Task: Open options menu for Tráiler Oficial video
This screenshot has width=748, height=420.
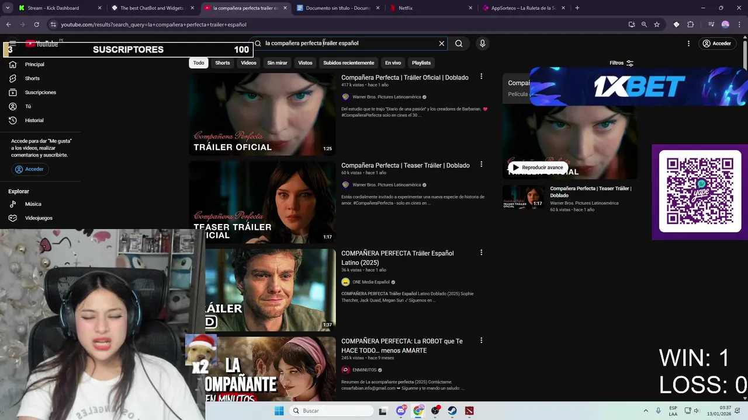Action: (482, 76)
